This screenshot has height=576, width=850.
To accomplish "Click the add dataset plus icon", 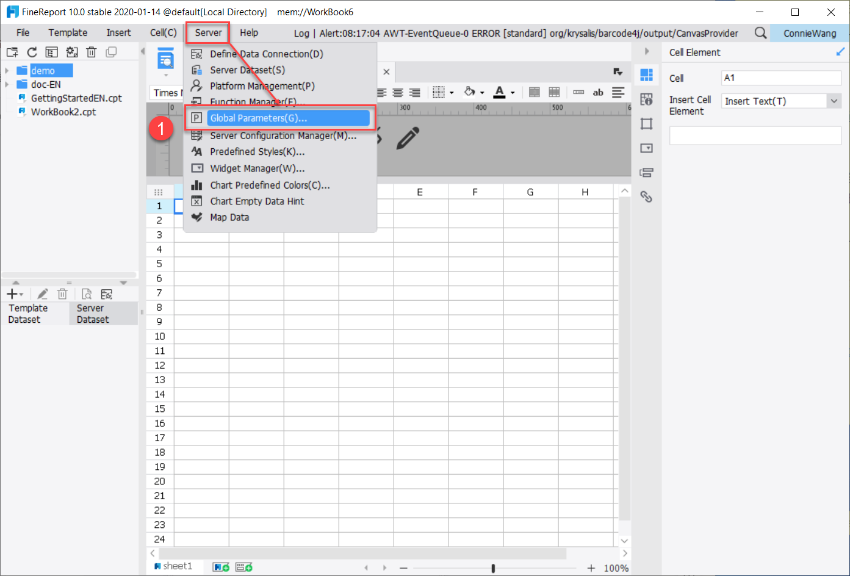I will click(x=12, y=294).
